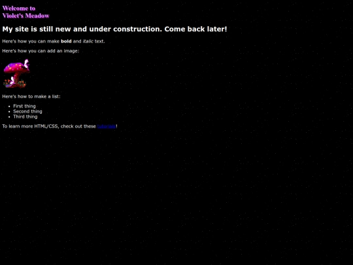Click the word "bold" in the paragraph
353x265 pixels.
point(66,41)
